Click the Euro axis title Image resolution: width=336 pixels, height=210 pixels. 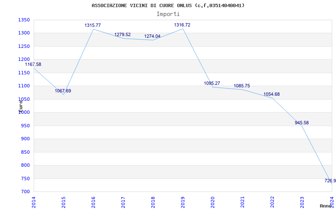point(20,106)
